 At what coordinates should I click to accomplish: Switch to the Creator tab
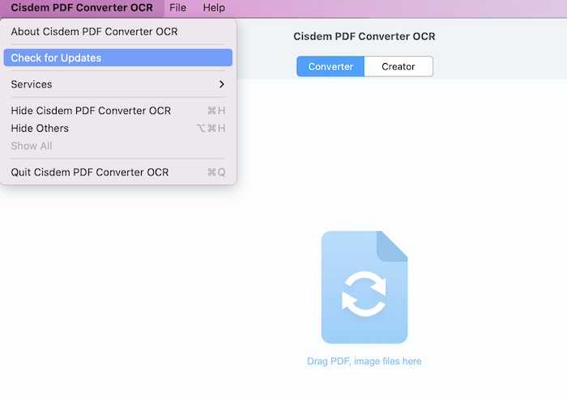[399, 66]
